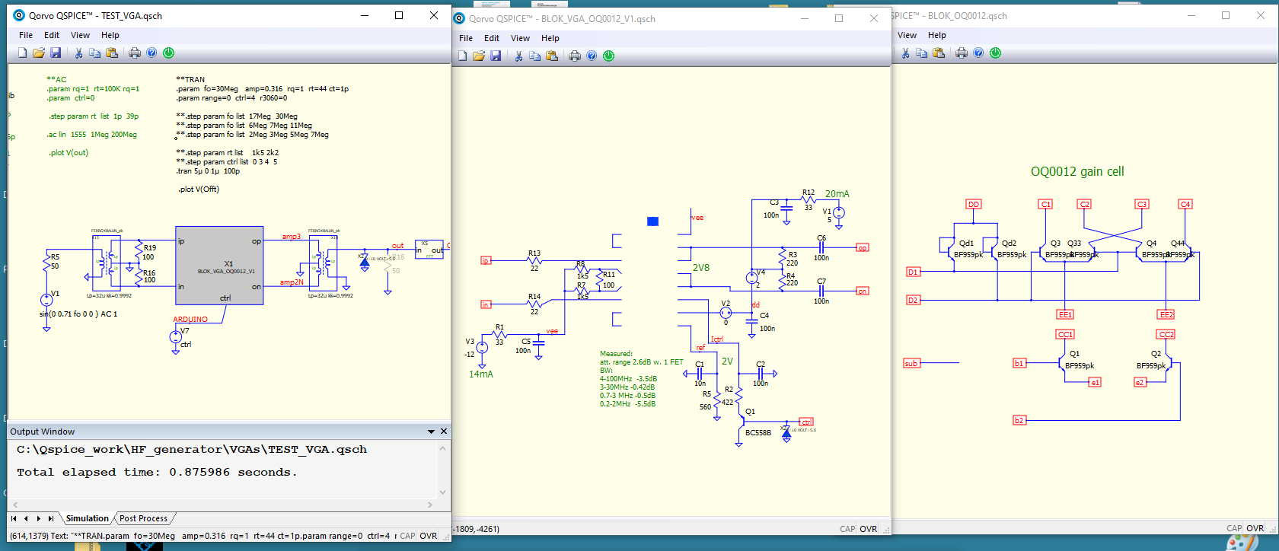This screenshot has height=551, width=1279.
Task: Run simulation in TEST_VGA window
Action: pos(169,53)
